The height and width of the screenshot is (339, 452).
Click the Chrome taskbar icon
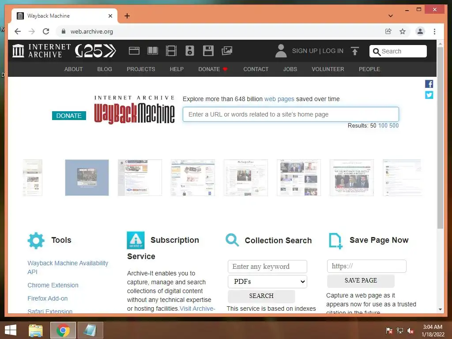point(63,330)
